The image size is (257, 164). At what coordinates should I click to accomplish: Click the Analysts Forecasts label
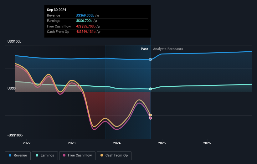(168, 49)
